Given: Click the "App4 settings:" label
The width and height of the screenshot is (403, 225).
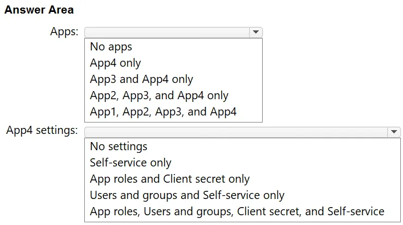Looking at the screenshot, I should 42,130.
